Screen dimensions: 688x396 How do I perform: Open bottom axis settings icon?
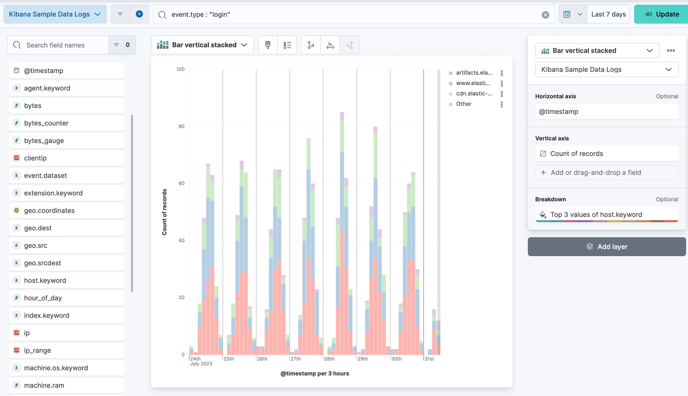(330, 45)
